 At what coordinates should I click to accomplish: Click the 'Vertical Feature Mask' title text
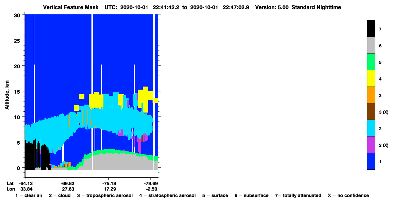(71, 7)
